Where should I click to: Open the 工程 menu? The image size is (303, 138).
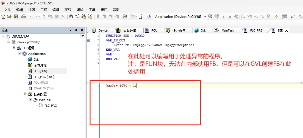click(44, 10)
